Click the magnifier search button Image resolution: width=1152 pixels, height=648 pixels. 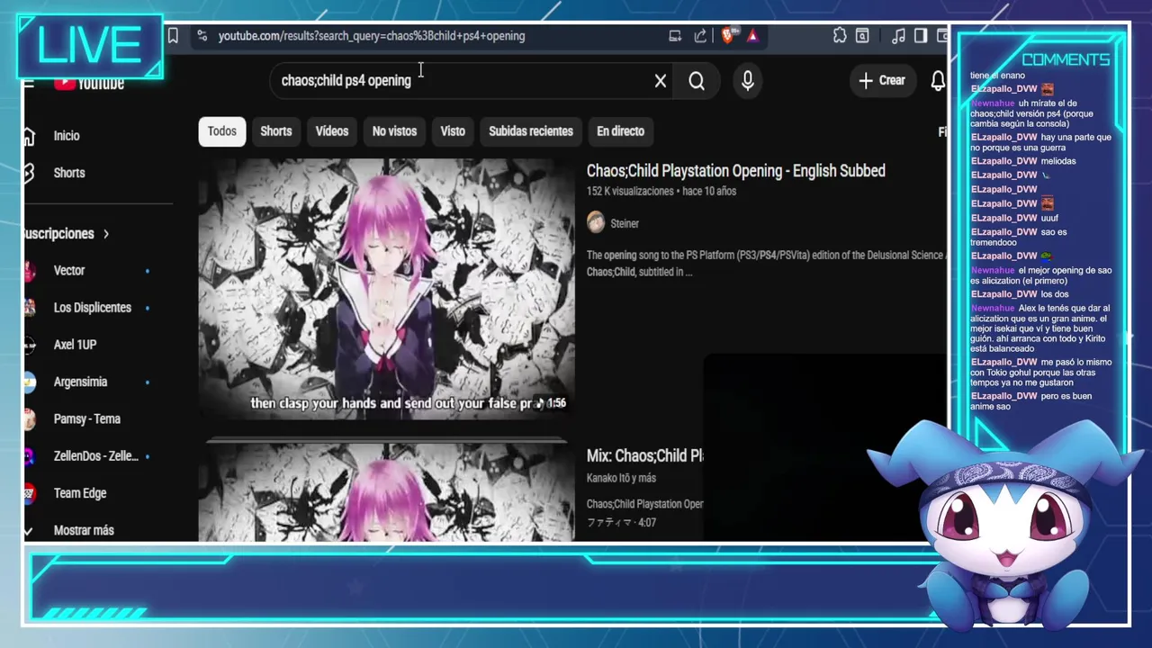[697, 81]
